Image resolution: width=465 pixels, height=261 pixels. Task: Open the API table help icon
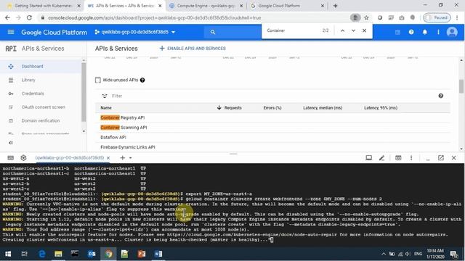coord(441,96)
